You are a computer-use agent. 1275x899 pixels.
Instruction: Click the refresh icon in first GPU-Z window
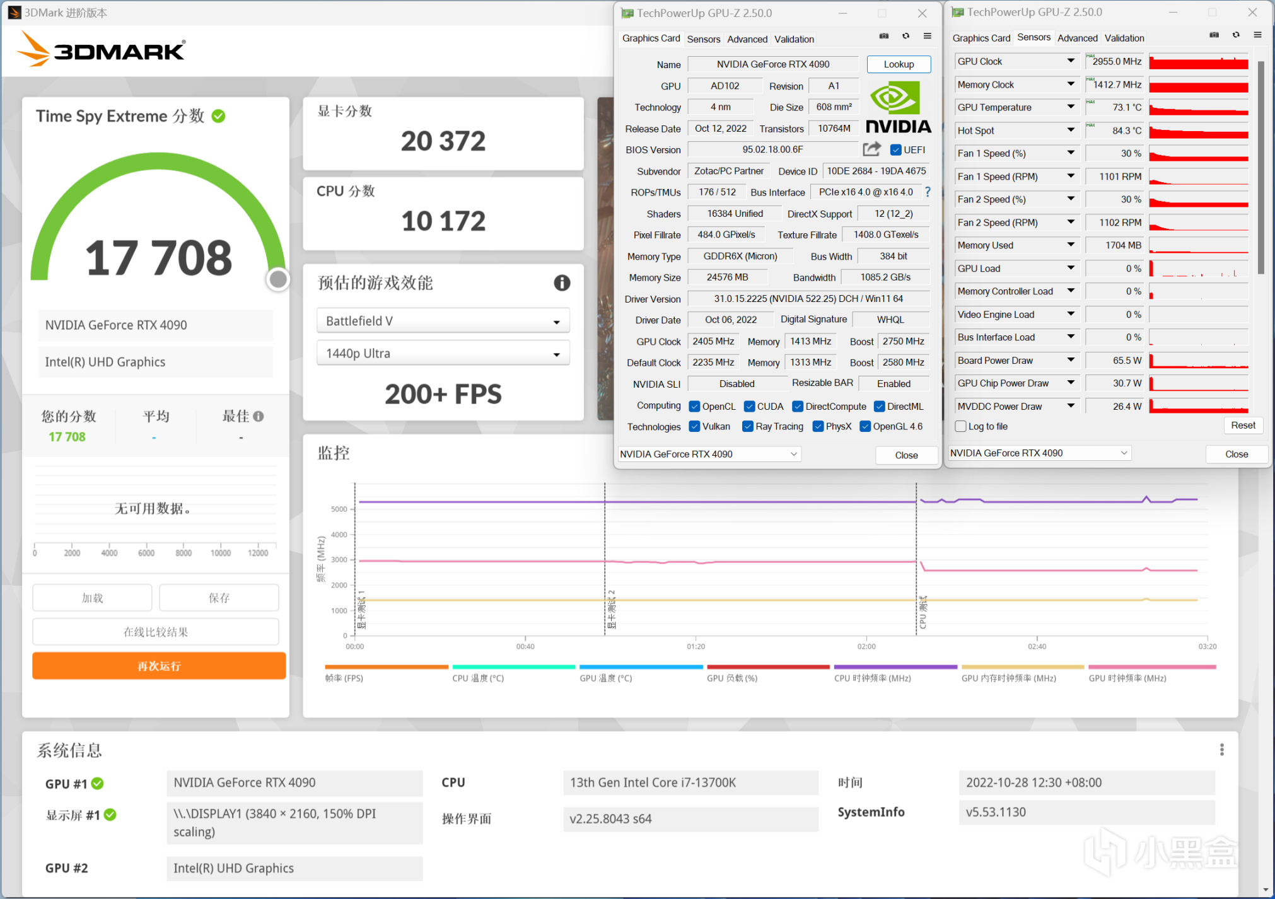[905, 36]
